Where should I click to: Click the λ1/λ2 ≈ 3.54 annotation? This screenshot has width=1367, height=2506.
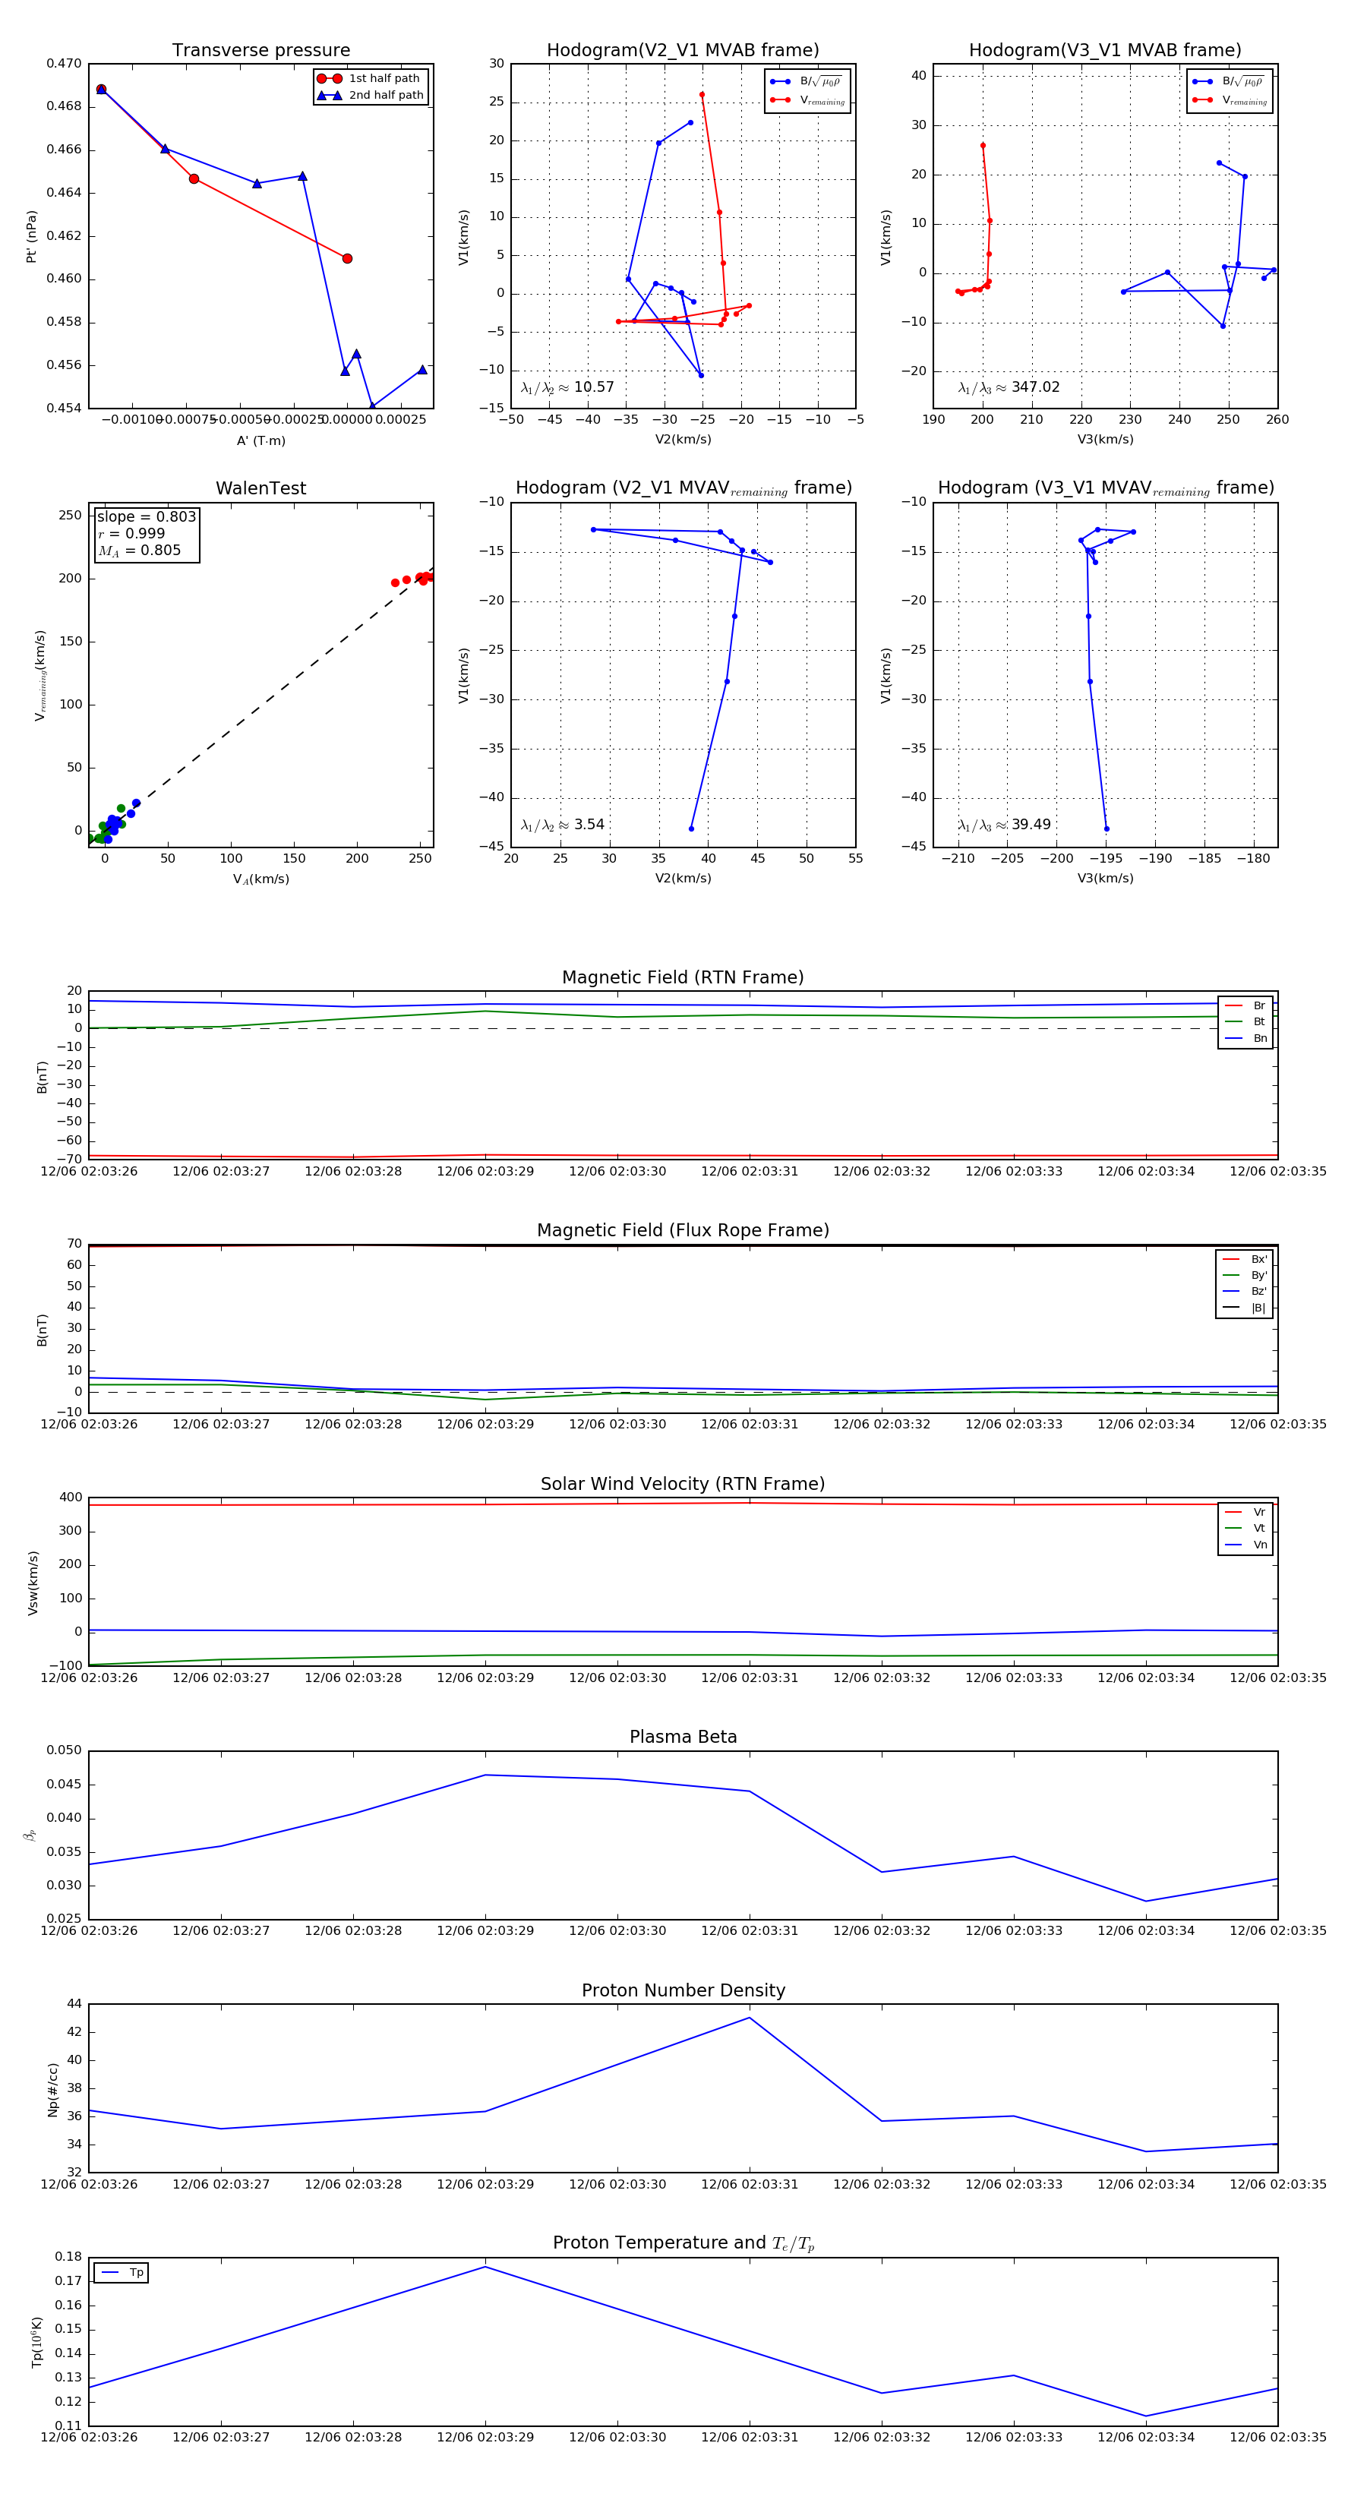click(x=562, y=825)
